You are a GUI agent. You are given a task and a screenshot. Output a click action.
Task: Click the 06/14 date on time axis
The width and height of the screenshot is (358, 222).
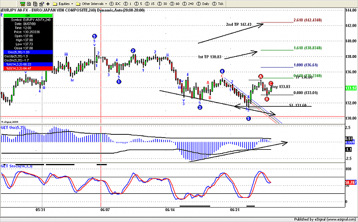(170, 209)
